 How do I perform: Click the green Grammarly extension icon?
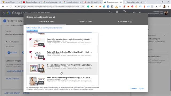coord(88,6)
